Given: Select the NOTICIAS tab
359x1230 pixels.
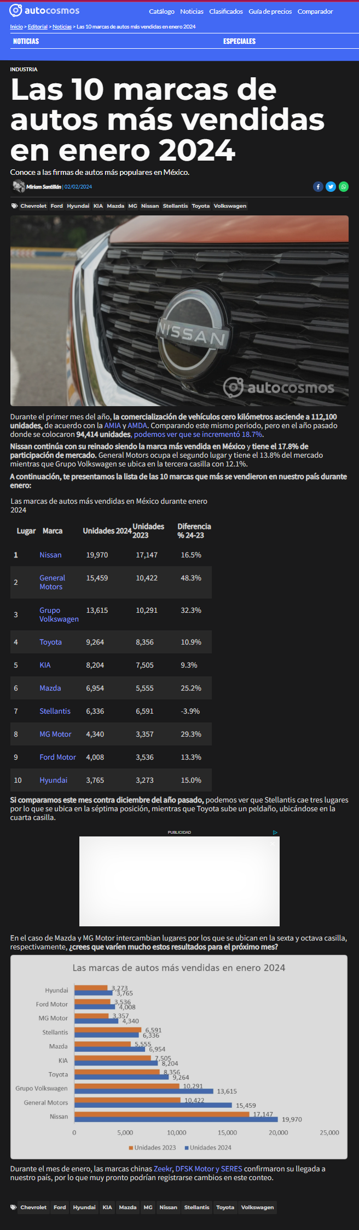Looking at the screenshot, I should point(26,41).
